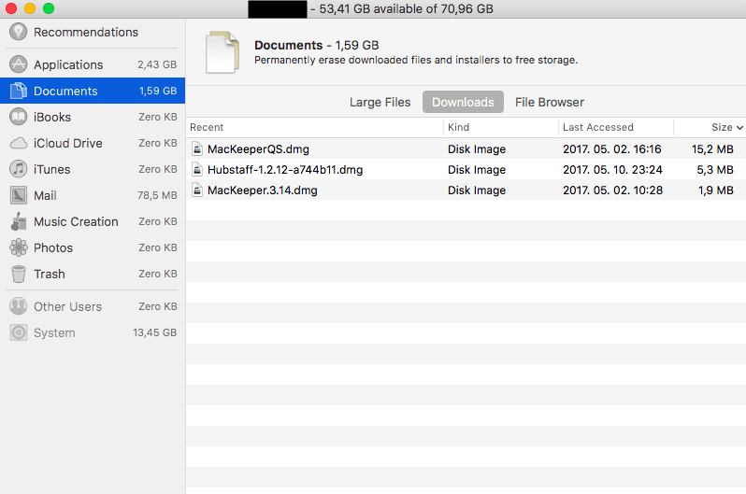Viewport: 746px width, 494px height.
Task: Click the Hubstaff dmg file icon
Action: point(197,169)
